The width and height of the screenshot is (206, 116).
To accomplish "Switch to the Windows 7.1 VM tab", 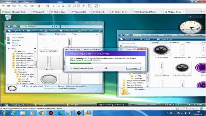I will coord(101,12).
